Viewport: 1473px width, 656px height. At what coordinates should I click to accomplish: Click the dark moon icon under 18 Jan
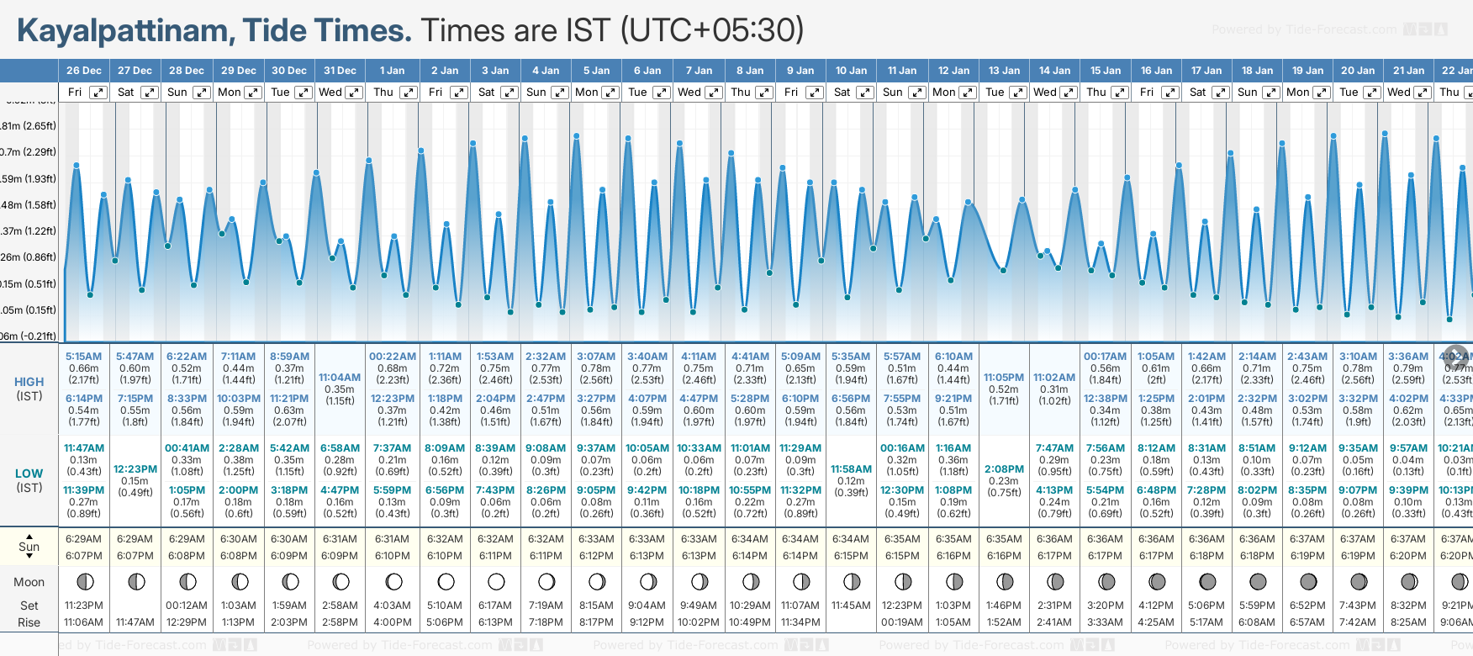point(1258,581)
